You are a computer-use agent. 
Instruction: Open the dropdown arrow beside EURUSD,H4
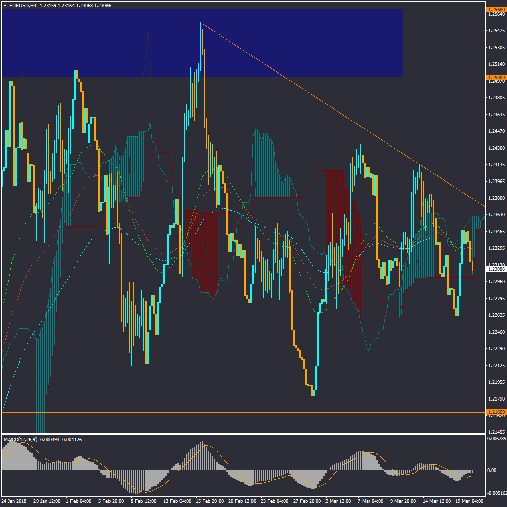(x=5, y=5)
